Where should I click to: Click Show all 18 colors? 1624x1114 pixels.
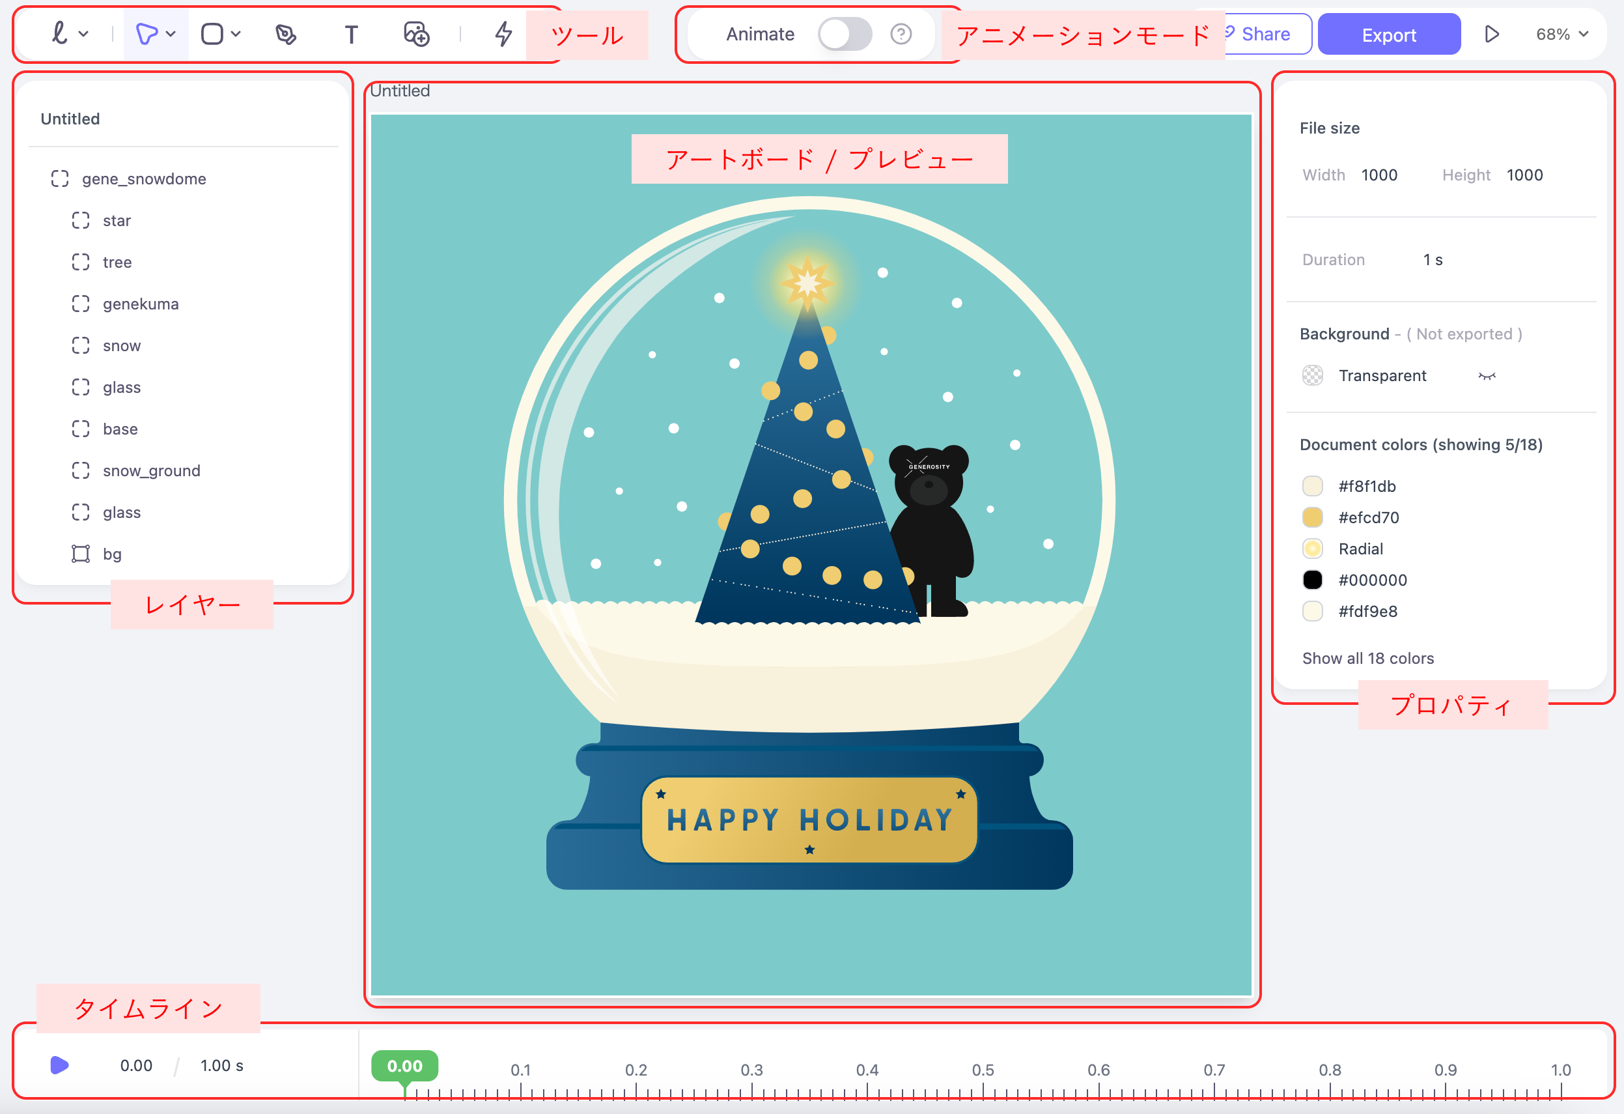[1367, 658]
